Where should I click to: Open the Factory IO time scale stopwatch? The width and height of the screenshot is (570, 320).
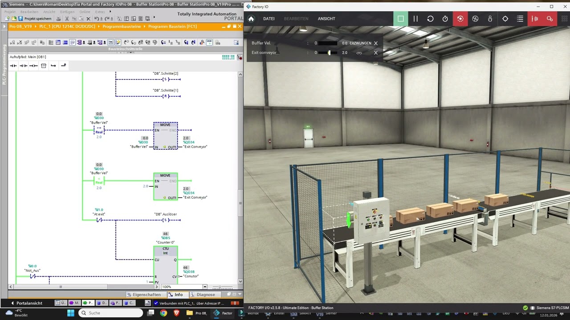[x=445, y=19]
